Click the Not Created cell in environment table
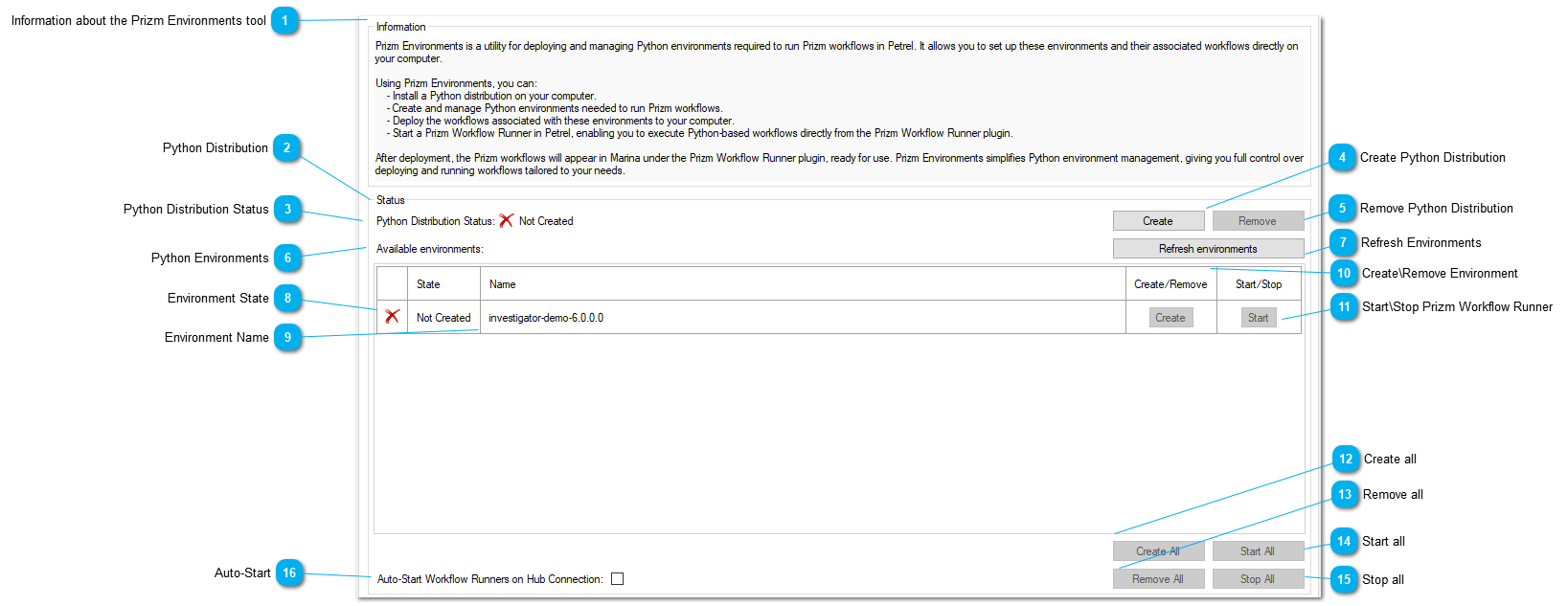The image size is (1568, 606). 443,318
